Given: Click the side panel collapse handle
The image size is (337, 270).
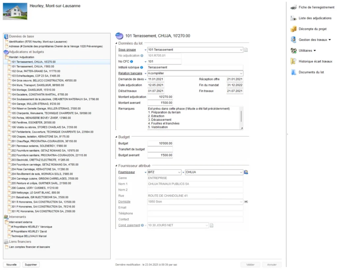Looking at the screenshot, I should click(x=287, y=135).
